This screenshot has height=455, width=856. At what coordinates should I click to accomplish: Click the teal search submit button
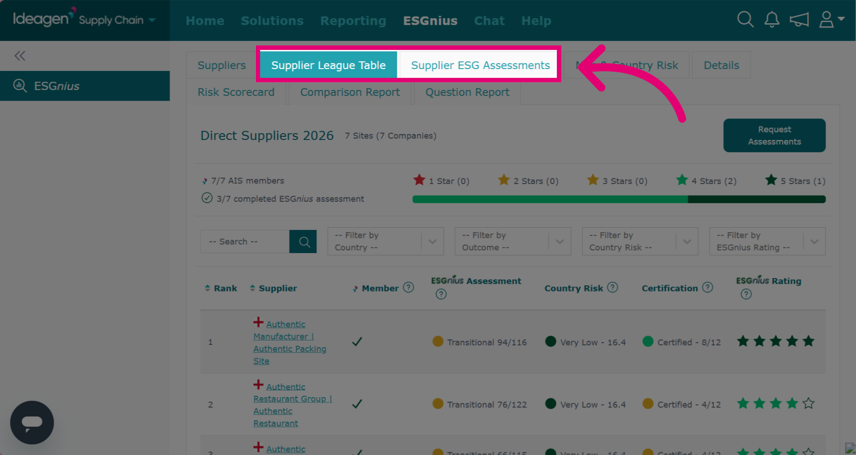[x=303, y=242]
